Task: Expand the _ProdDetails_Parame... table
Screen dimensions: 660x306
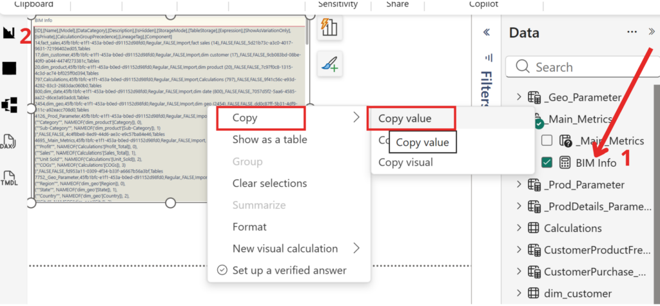Action: (x=519, y=206)
